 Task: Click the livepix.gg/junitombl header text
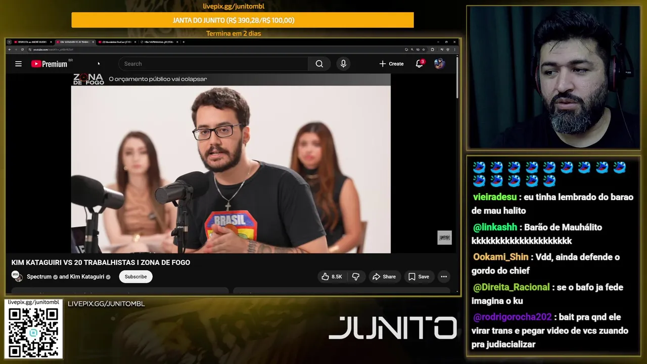pos(234,6)
